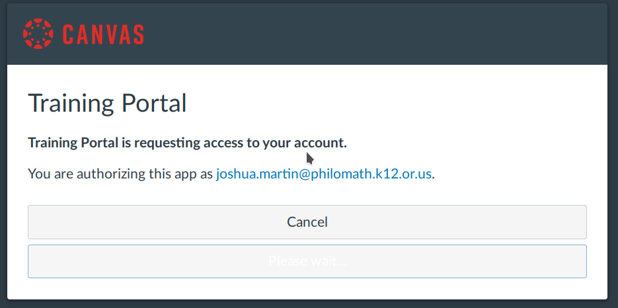Click the Canvas logo icon
This screenshot has width=618, height=308.
coord(38,34)
